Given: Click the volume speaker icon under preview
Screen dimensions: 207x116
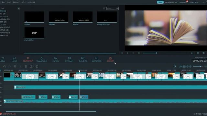Looking at the screenshot, I should pos(203,53).
